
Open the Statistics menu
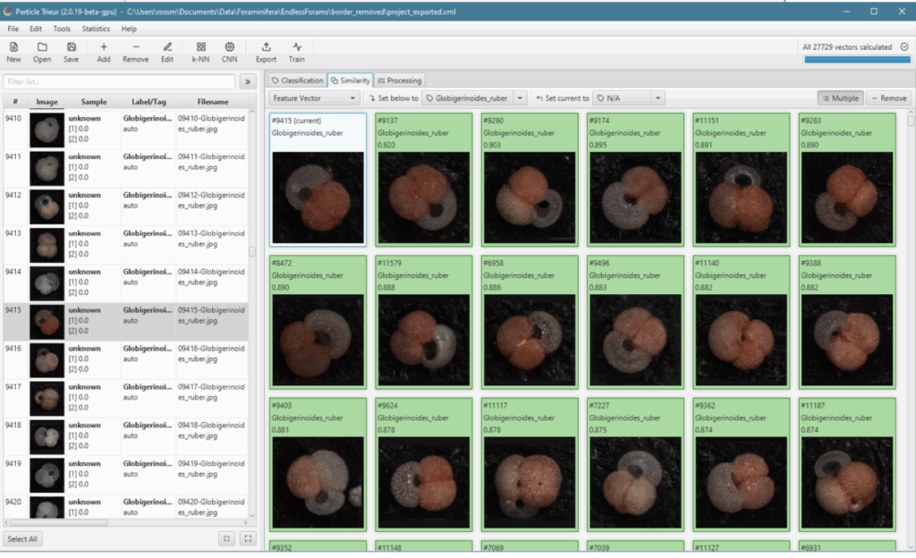(96, 29)
